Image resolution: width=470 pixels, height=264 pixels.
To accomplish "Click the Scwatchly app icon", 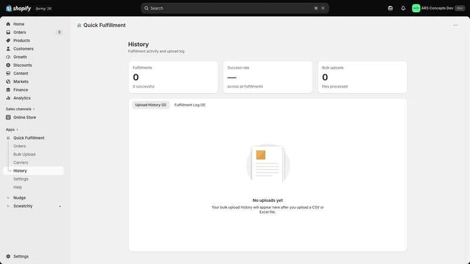I will click(8, 206).
